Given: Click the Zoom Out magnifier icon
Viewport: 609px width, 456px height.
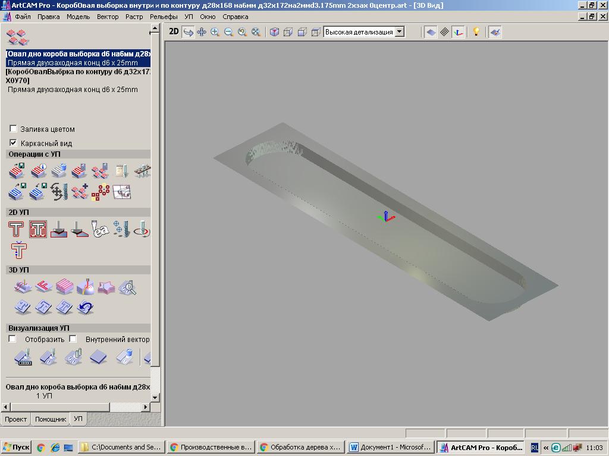Looking at the screenshot, I should point(228,32).
